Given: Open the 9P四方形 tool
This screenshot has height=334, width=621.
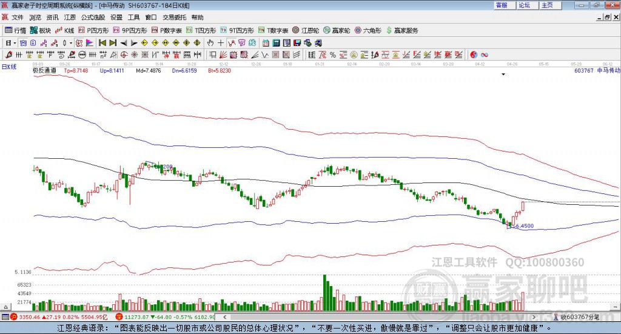Looking at the screenshot, I should point(130,30).
